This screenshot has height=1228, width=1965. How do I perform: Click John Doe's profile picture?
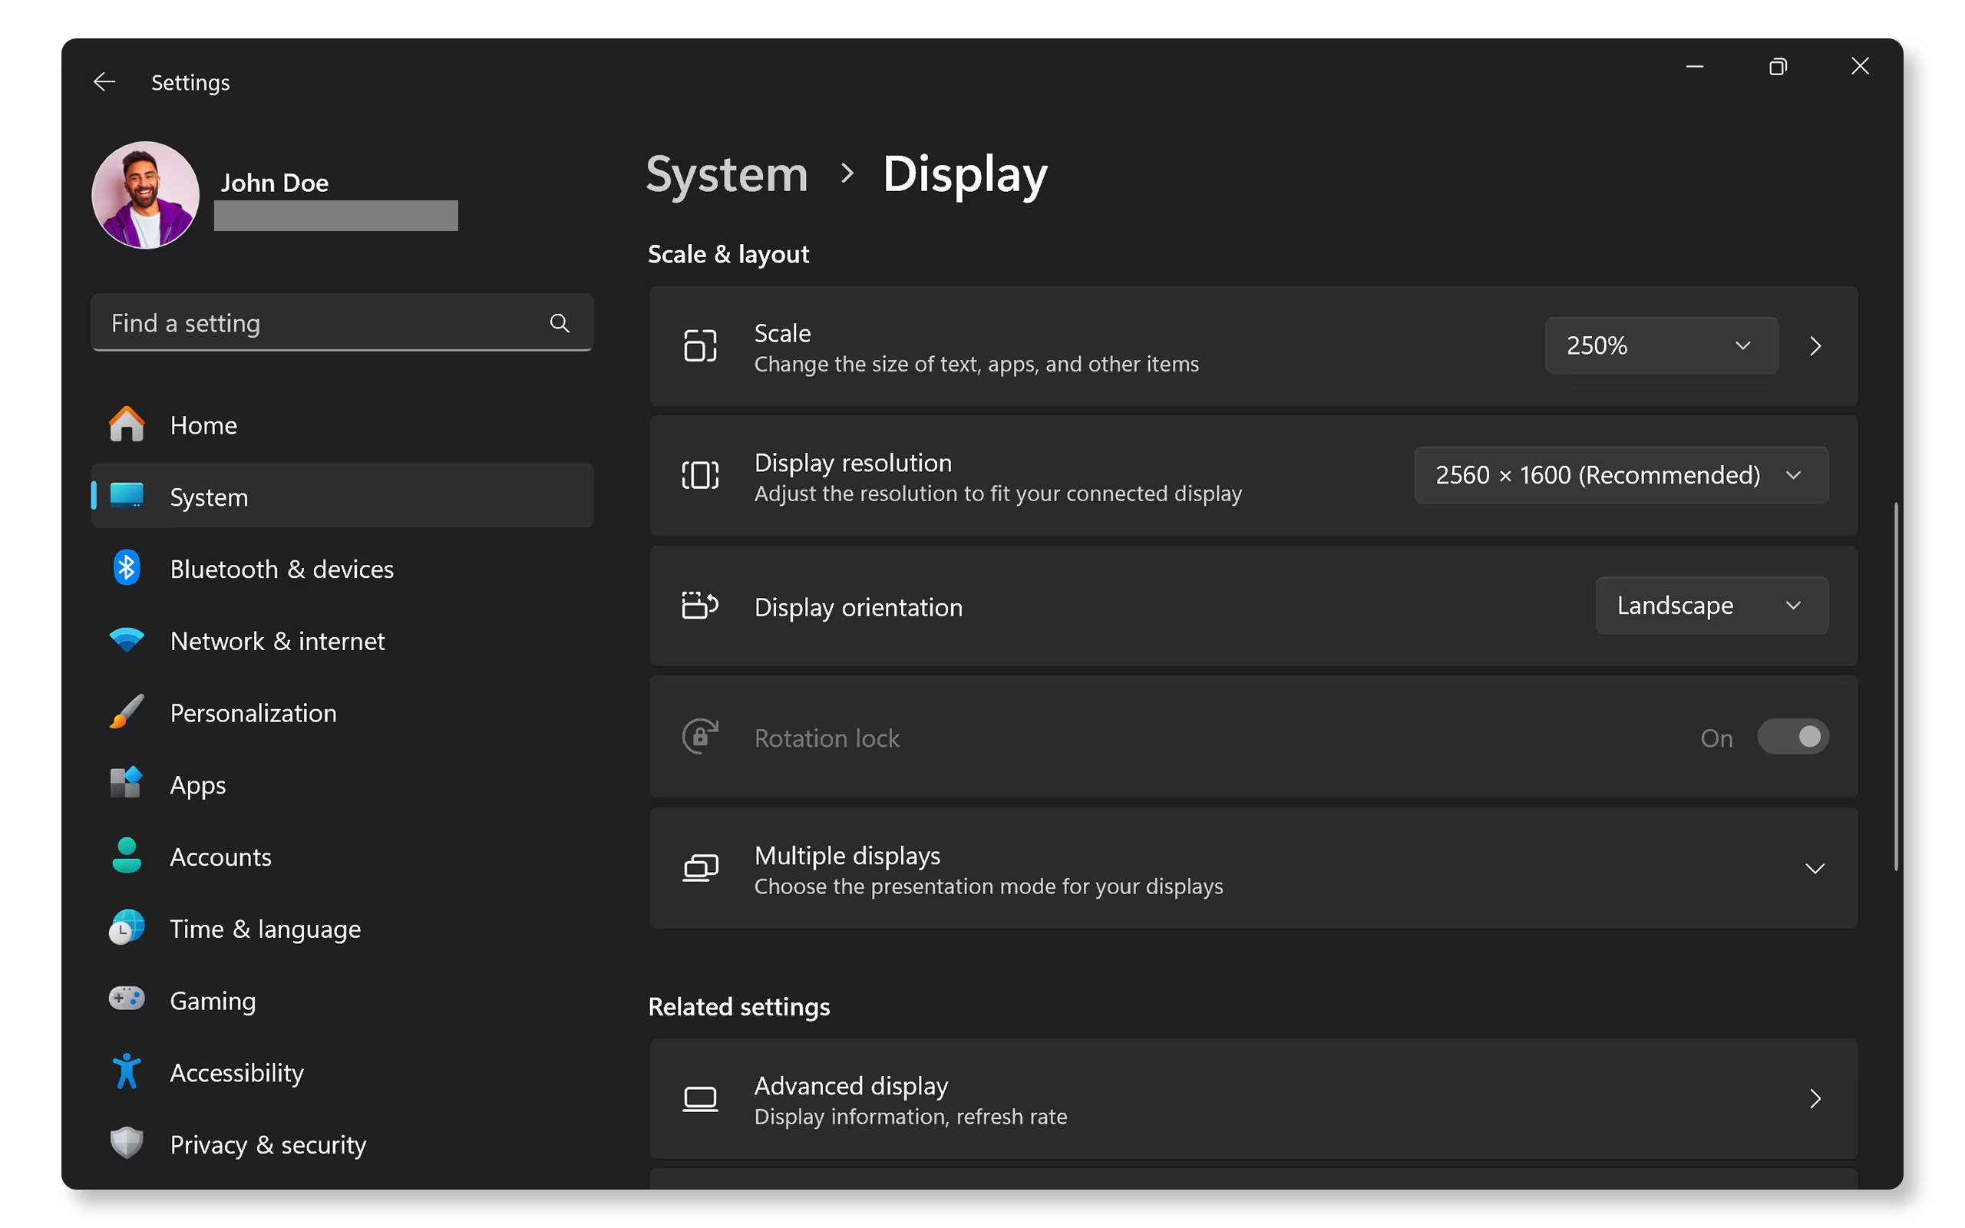(145, 195)
